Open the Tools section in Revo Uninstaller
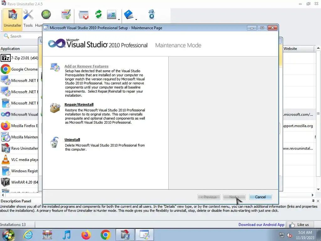 (28, 19)
